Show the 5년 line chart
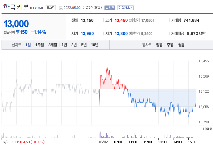 click(84, 45)
